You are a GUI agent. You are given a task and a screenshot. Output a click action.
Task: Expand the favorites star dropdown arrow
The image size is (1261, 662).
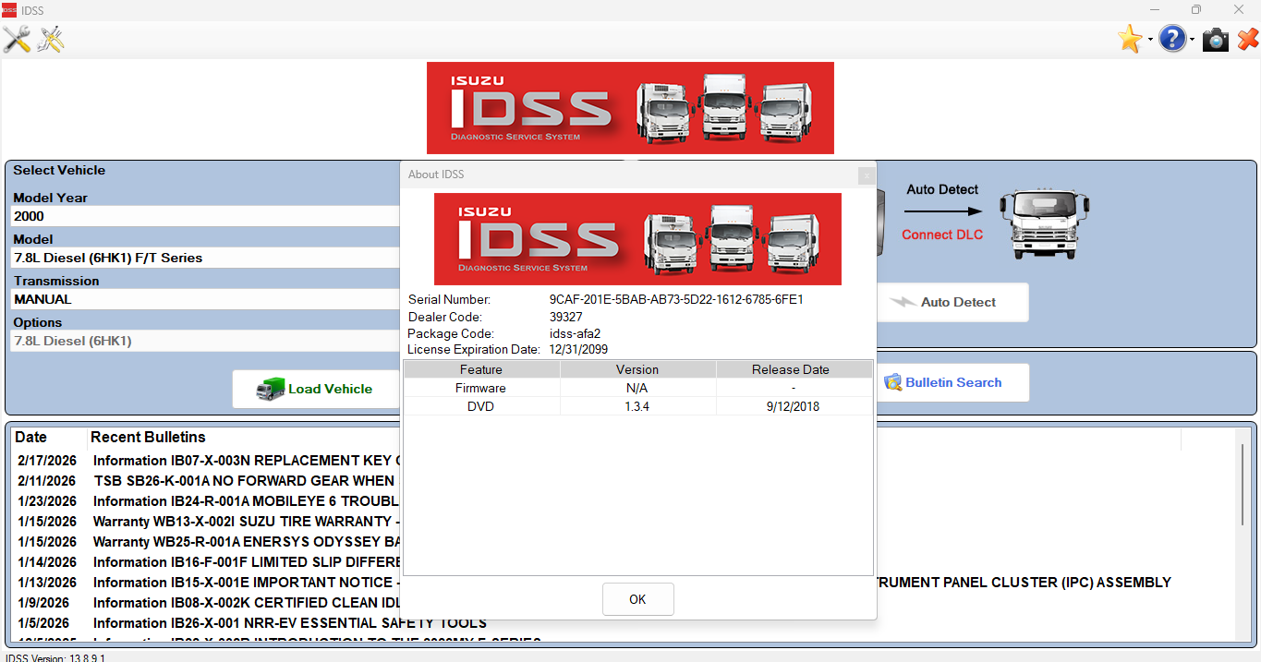[x=1150, y=40]
